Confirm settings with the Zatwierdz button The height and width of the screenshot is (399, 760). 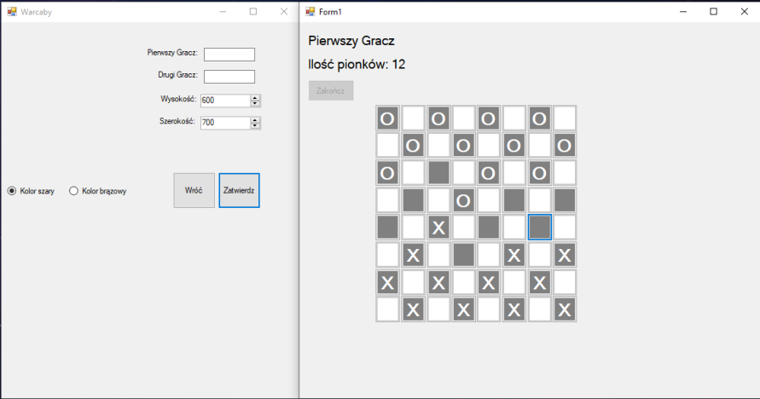pos(239,191)
